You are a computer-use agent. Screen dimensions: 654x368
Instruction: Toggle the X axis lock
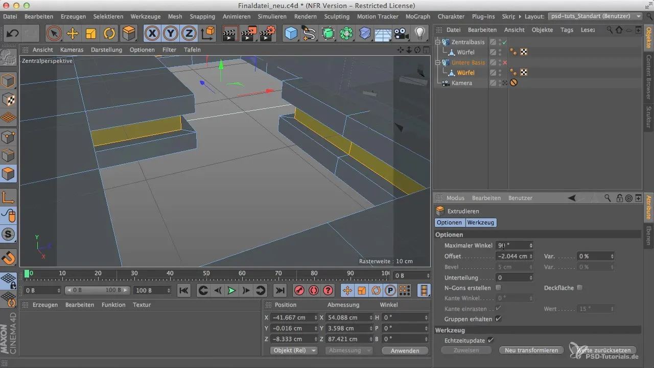click(x=152, y=34)
